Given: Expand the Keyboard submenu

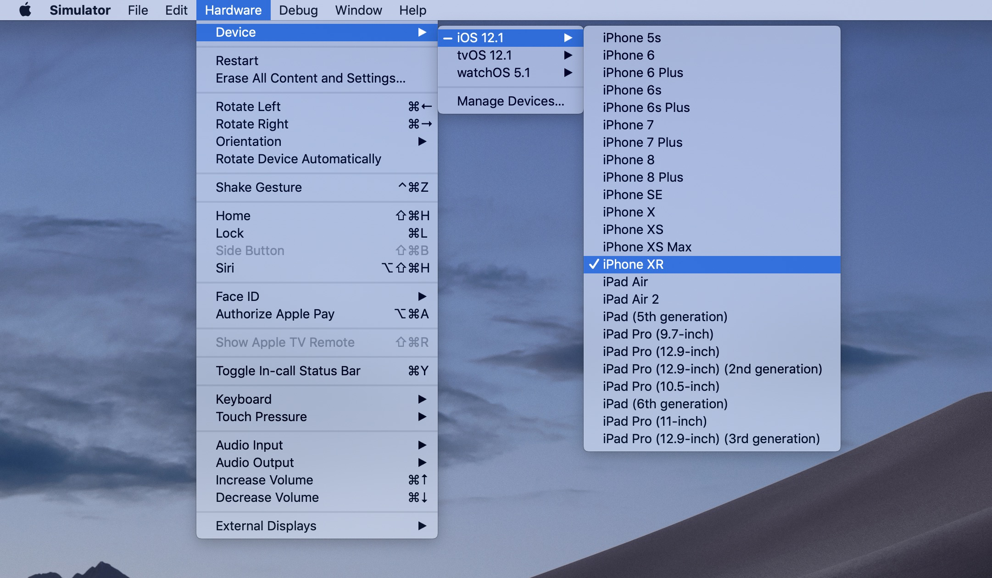Looking at the screenshot, I should pyautogui.click(x=317, y=399).
